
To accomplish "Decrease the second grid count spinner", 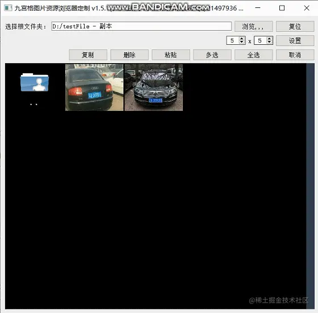I will pos(269,42).
